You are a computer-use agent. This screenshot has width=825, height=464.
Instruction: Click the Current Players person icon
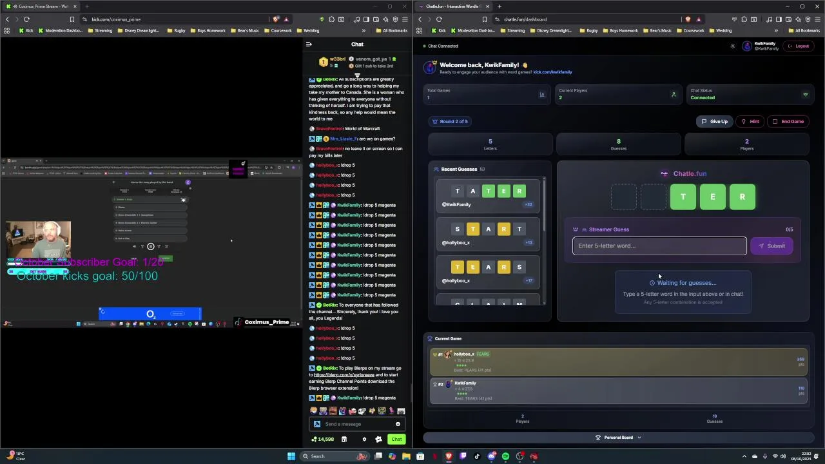pyautogui.click(x=674, y=95)
